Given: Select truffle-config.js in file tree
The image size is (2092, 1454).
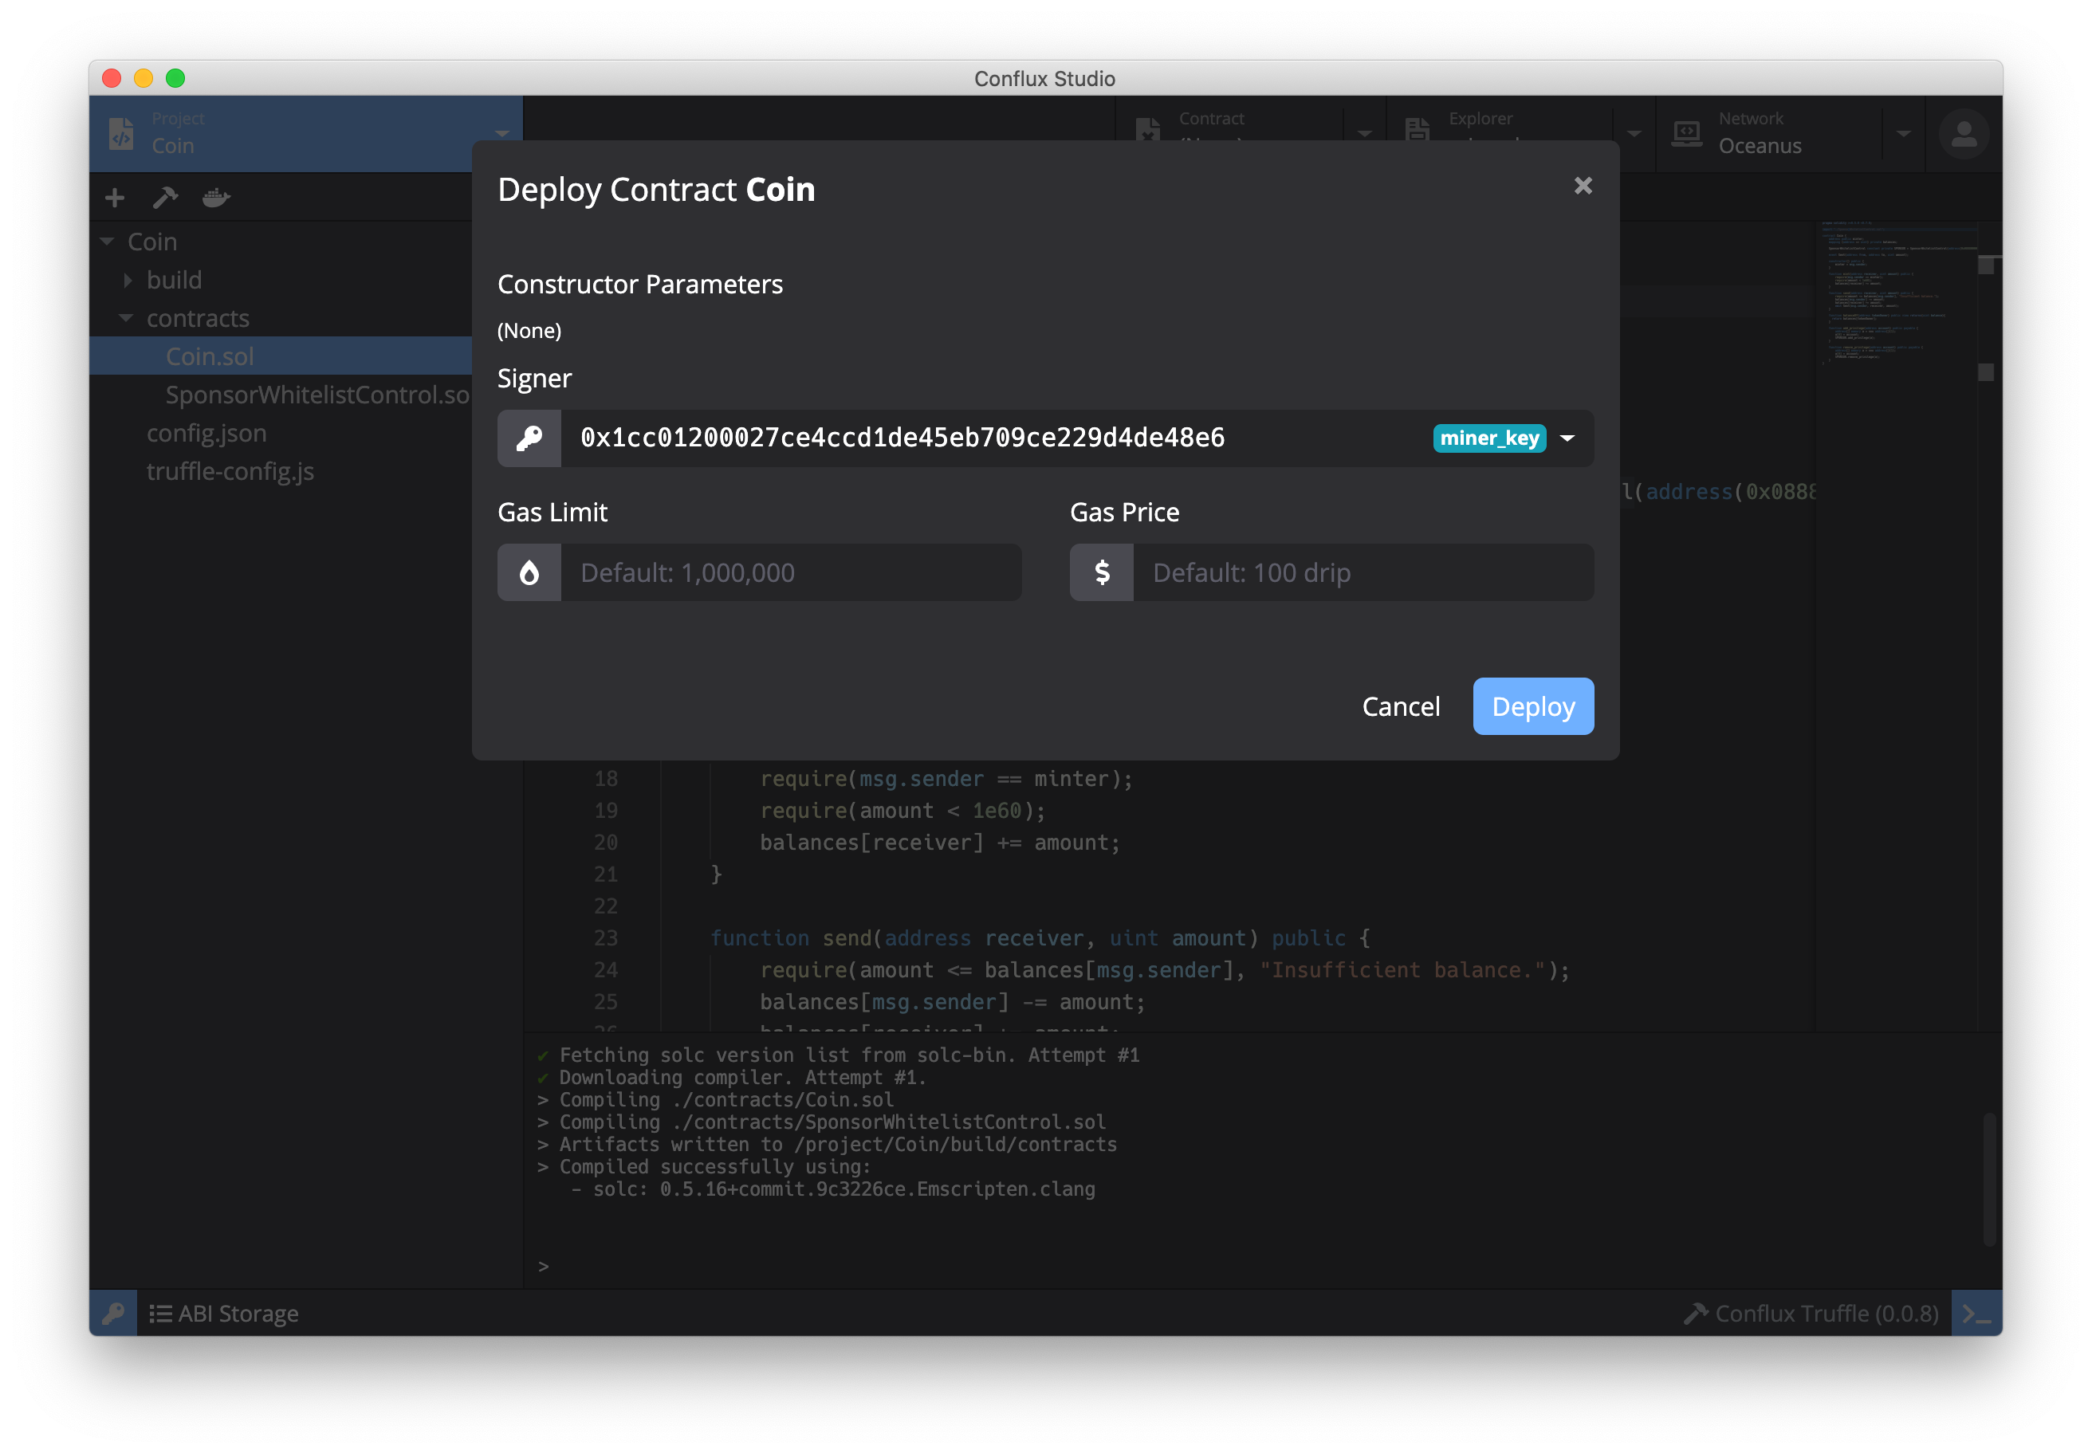Looking at the screenshot, I should (230, 472).
